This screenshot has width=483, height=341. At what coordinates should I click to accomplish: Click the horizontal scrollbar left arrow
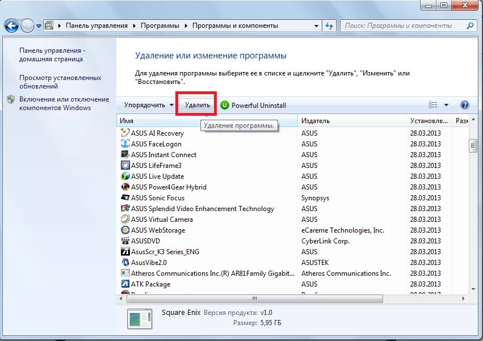click(x=121, y=298)
